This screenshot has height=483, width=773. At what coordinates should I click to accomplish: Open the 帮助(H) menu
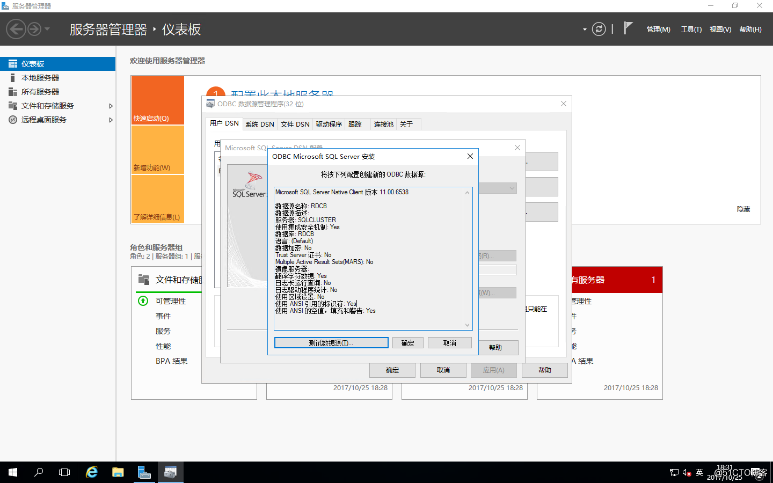pyautogui.click(x=750, y=30)
